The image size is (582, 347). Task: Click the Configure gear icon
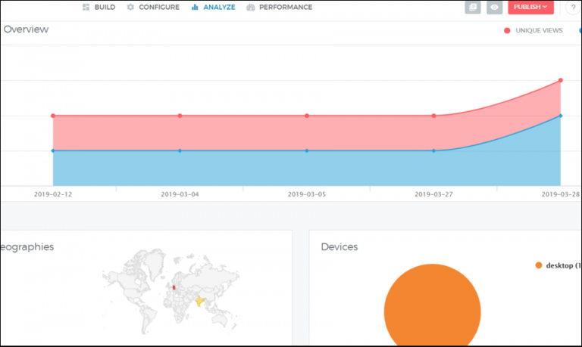coord(130,8)
